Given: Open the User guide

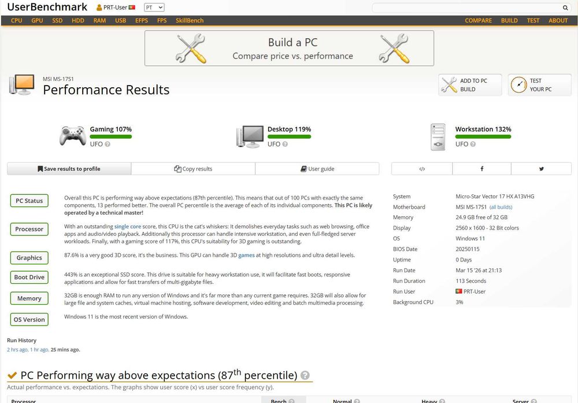Looking at the screenshot, I should coord(317,169).
